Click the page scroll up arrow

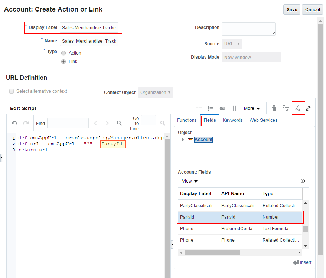click(x=320, y=21)
